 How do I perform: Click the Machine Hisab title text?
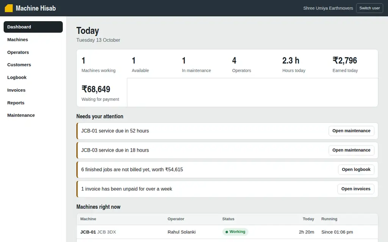(36, 8)
